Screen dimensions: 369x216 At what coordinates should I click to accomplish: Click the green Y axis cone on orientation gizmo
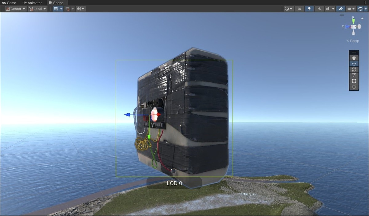coord(354,21)
